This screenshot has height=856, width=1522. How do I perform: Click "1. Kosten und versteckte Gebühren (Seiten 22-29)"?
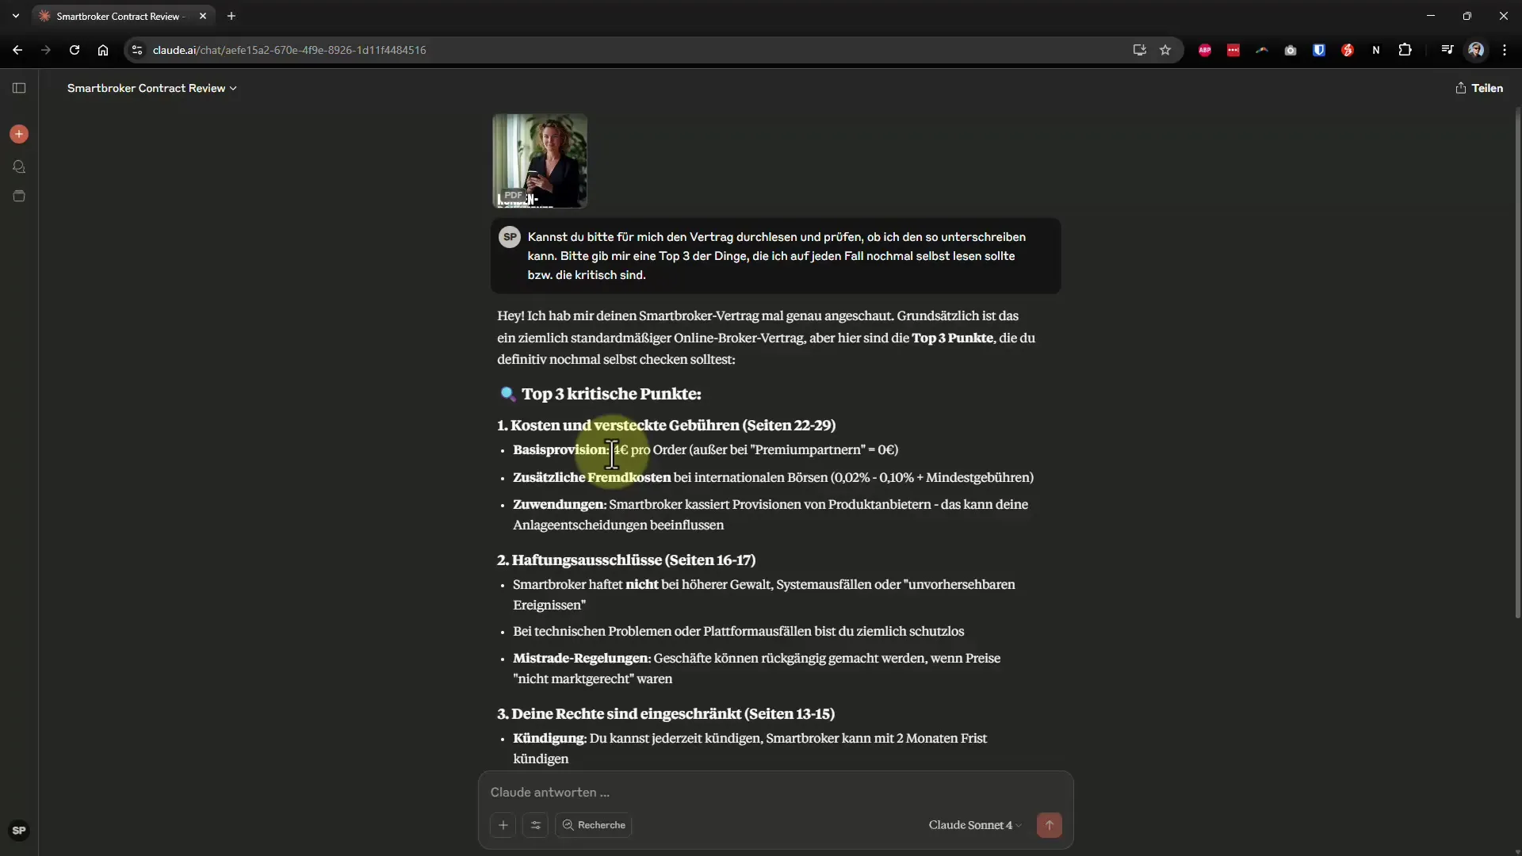coord(667,425)
